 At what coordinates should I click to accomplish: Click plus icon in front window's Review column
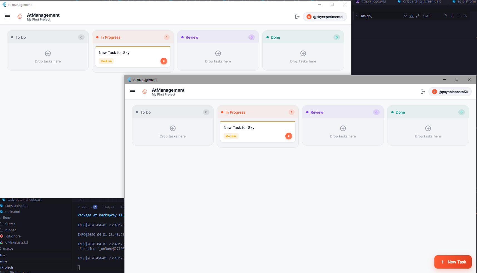click(343, 128)
